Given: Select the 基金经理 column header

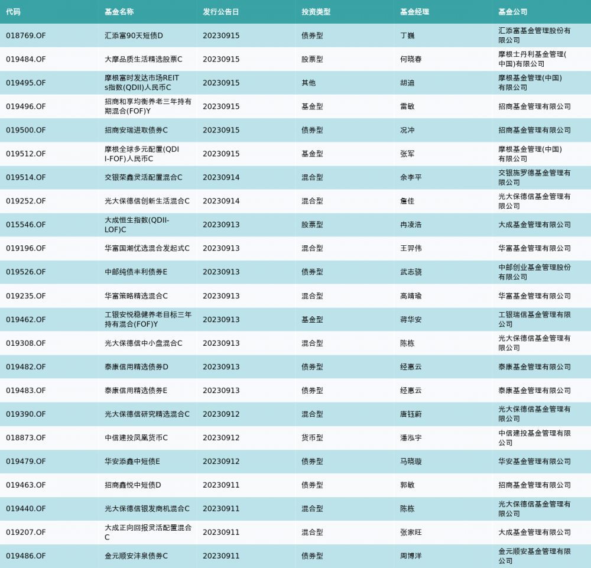Looking at the screenshot, I should (x=414, y=12).
